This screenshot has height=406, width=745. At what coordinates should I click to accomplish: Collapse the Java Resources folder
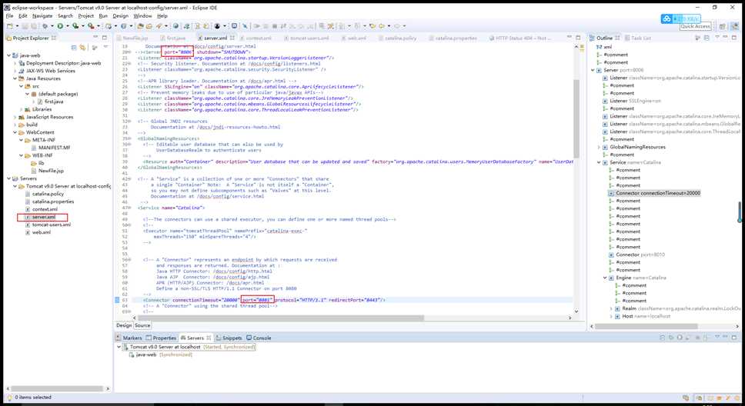pyautogui.click(x=15, y=78)
